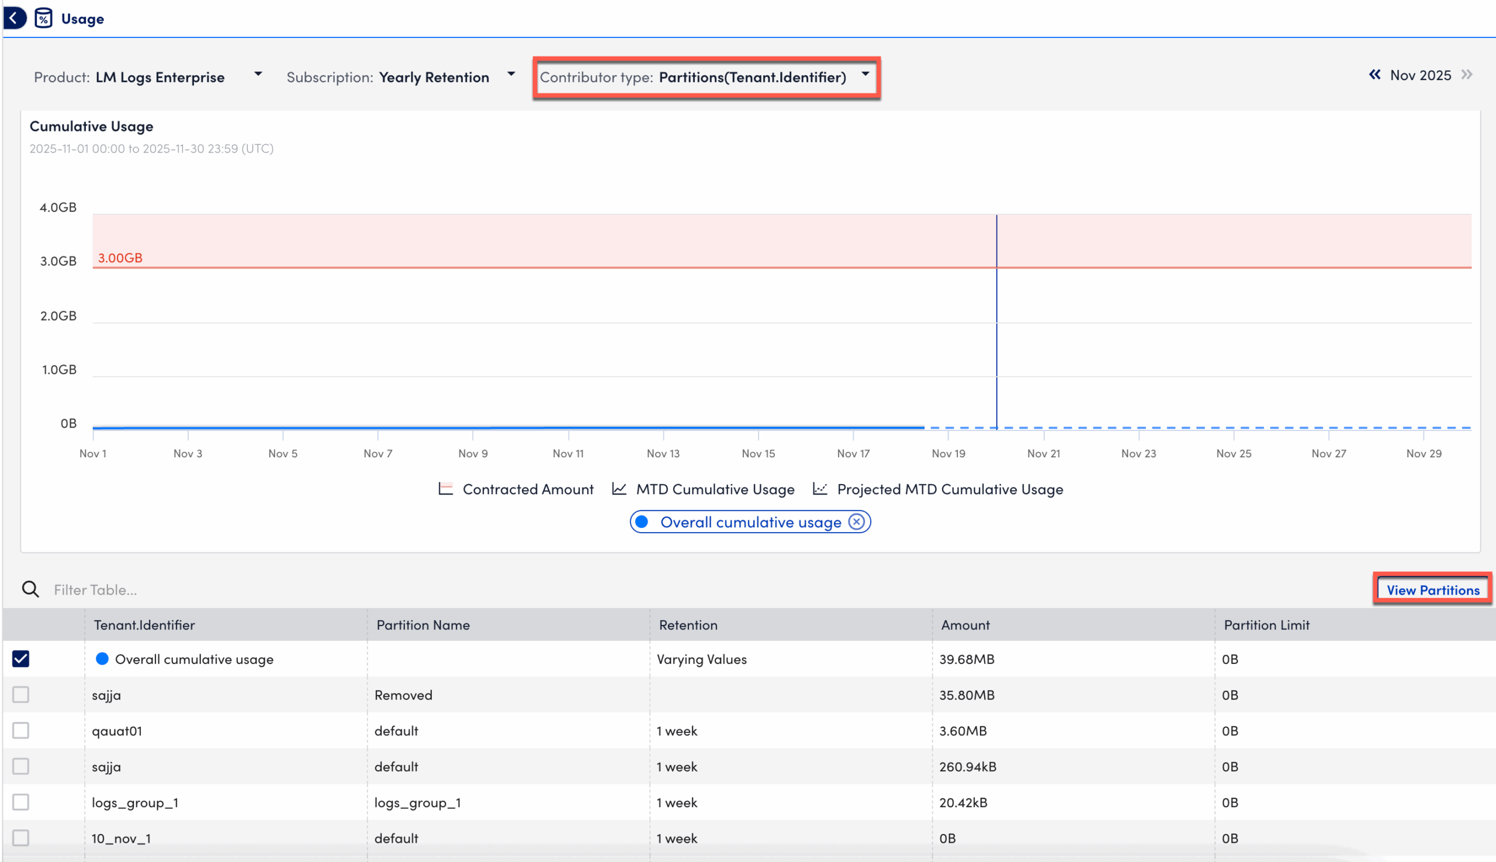Sort by the Partition Name column header
The image size is (1496, 862).
pos(423,624)
